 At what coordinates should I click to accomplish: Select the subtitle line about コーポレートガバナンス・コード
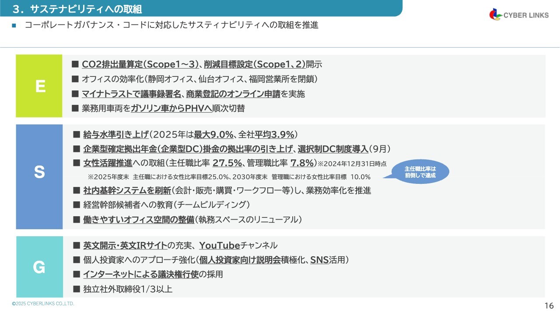[171, 25]
